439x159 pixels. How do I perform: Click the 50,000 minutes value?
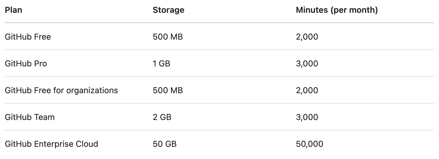pyautogui.click(x=310, y=144)
